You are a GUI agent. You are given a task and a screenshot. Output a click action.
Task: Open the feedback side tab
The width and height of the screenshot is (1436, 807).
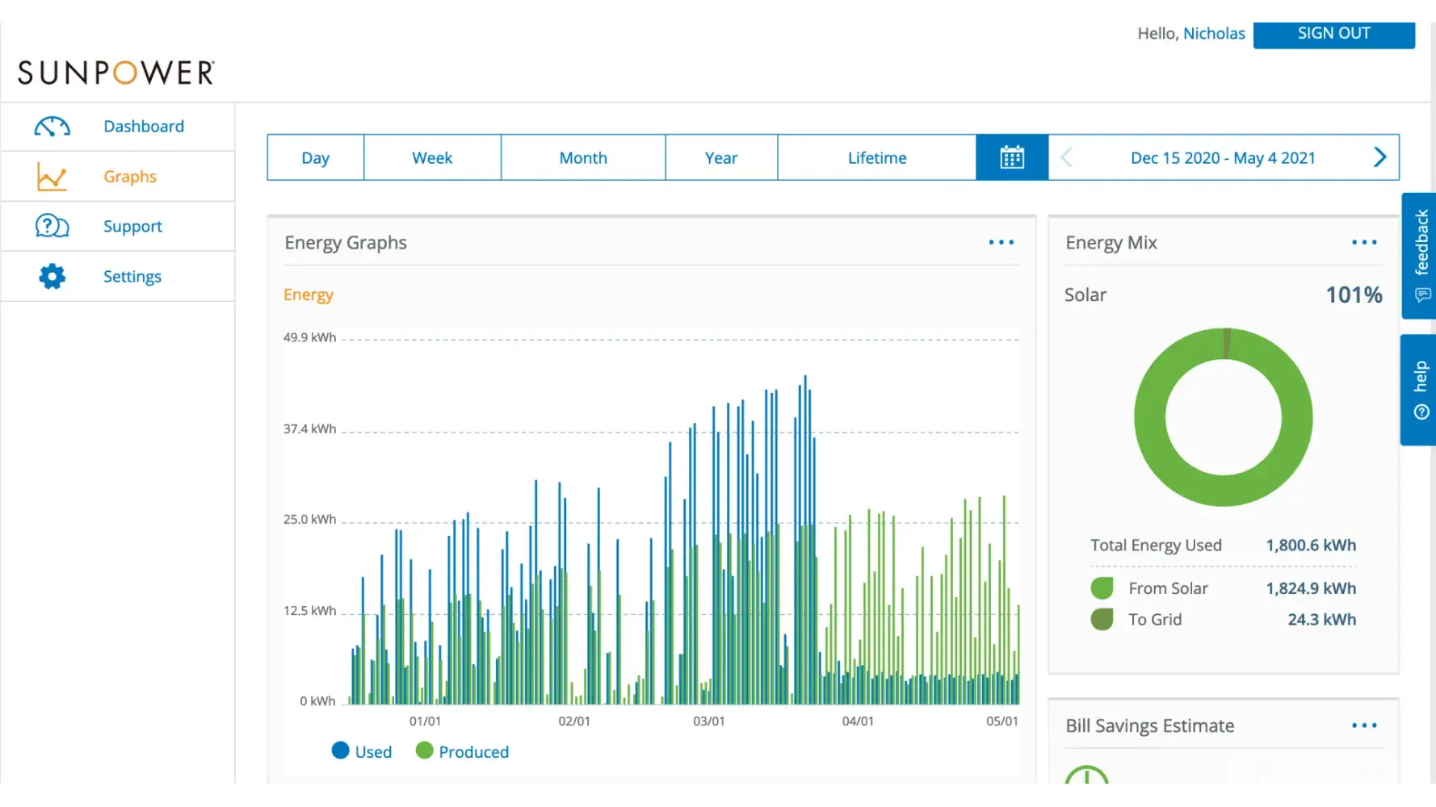coord(1419,256)
